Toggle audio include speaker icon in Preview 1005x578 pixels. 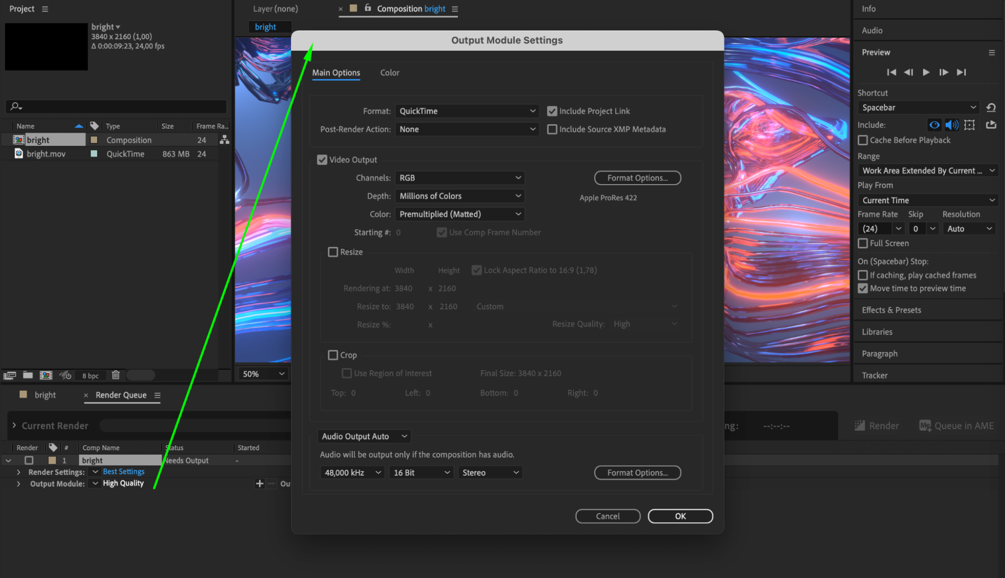pyautogui.click(x=952, y=125)
